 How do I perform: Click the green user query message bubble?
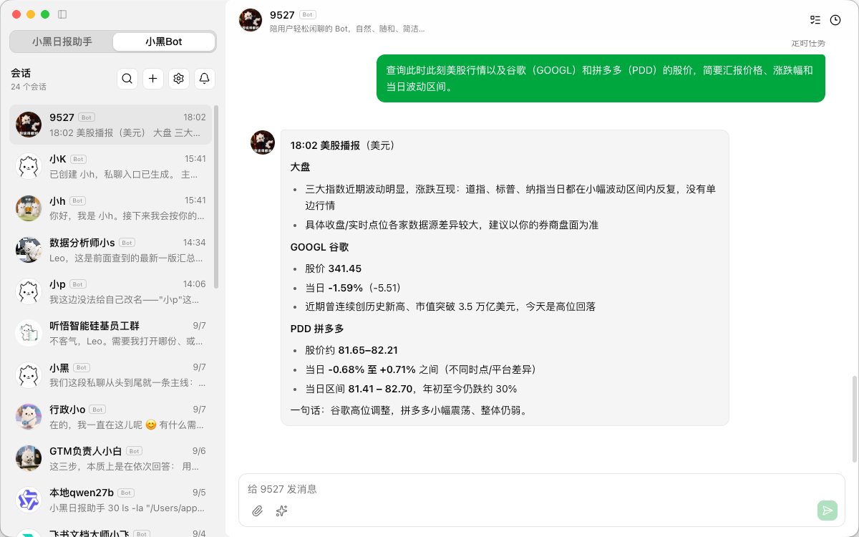click(x=601, y=78)
